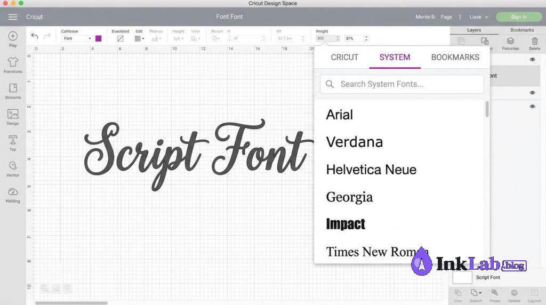546x305 pixels.
Task: Click the Evaolated linetype icon
Action: (121, 38)
